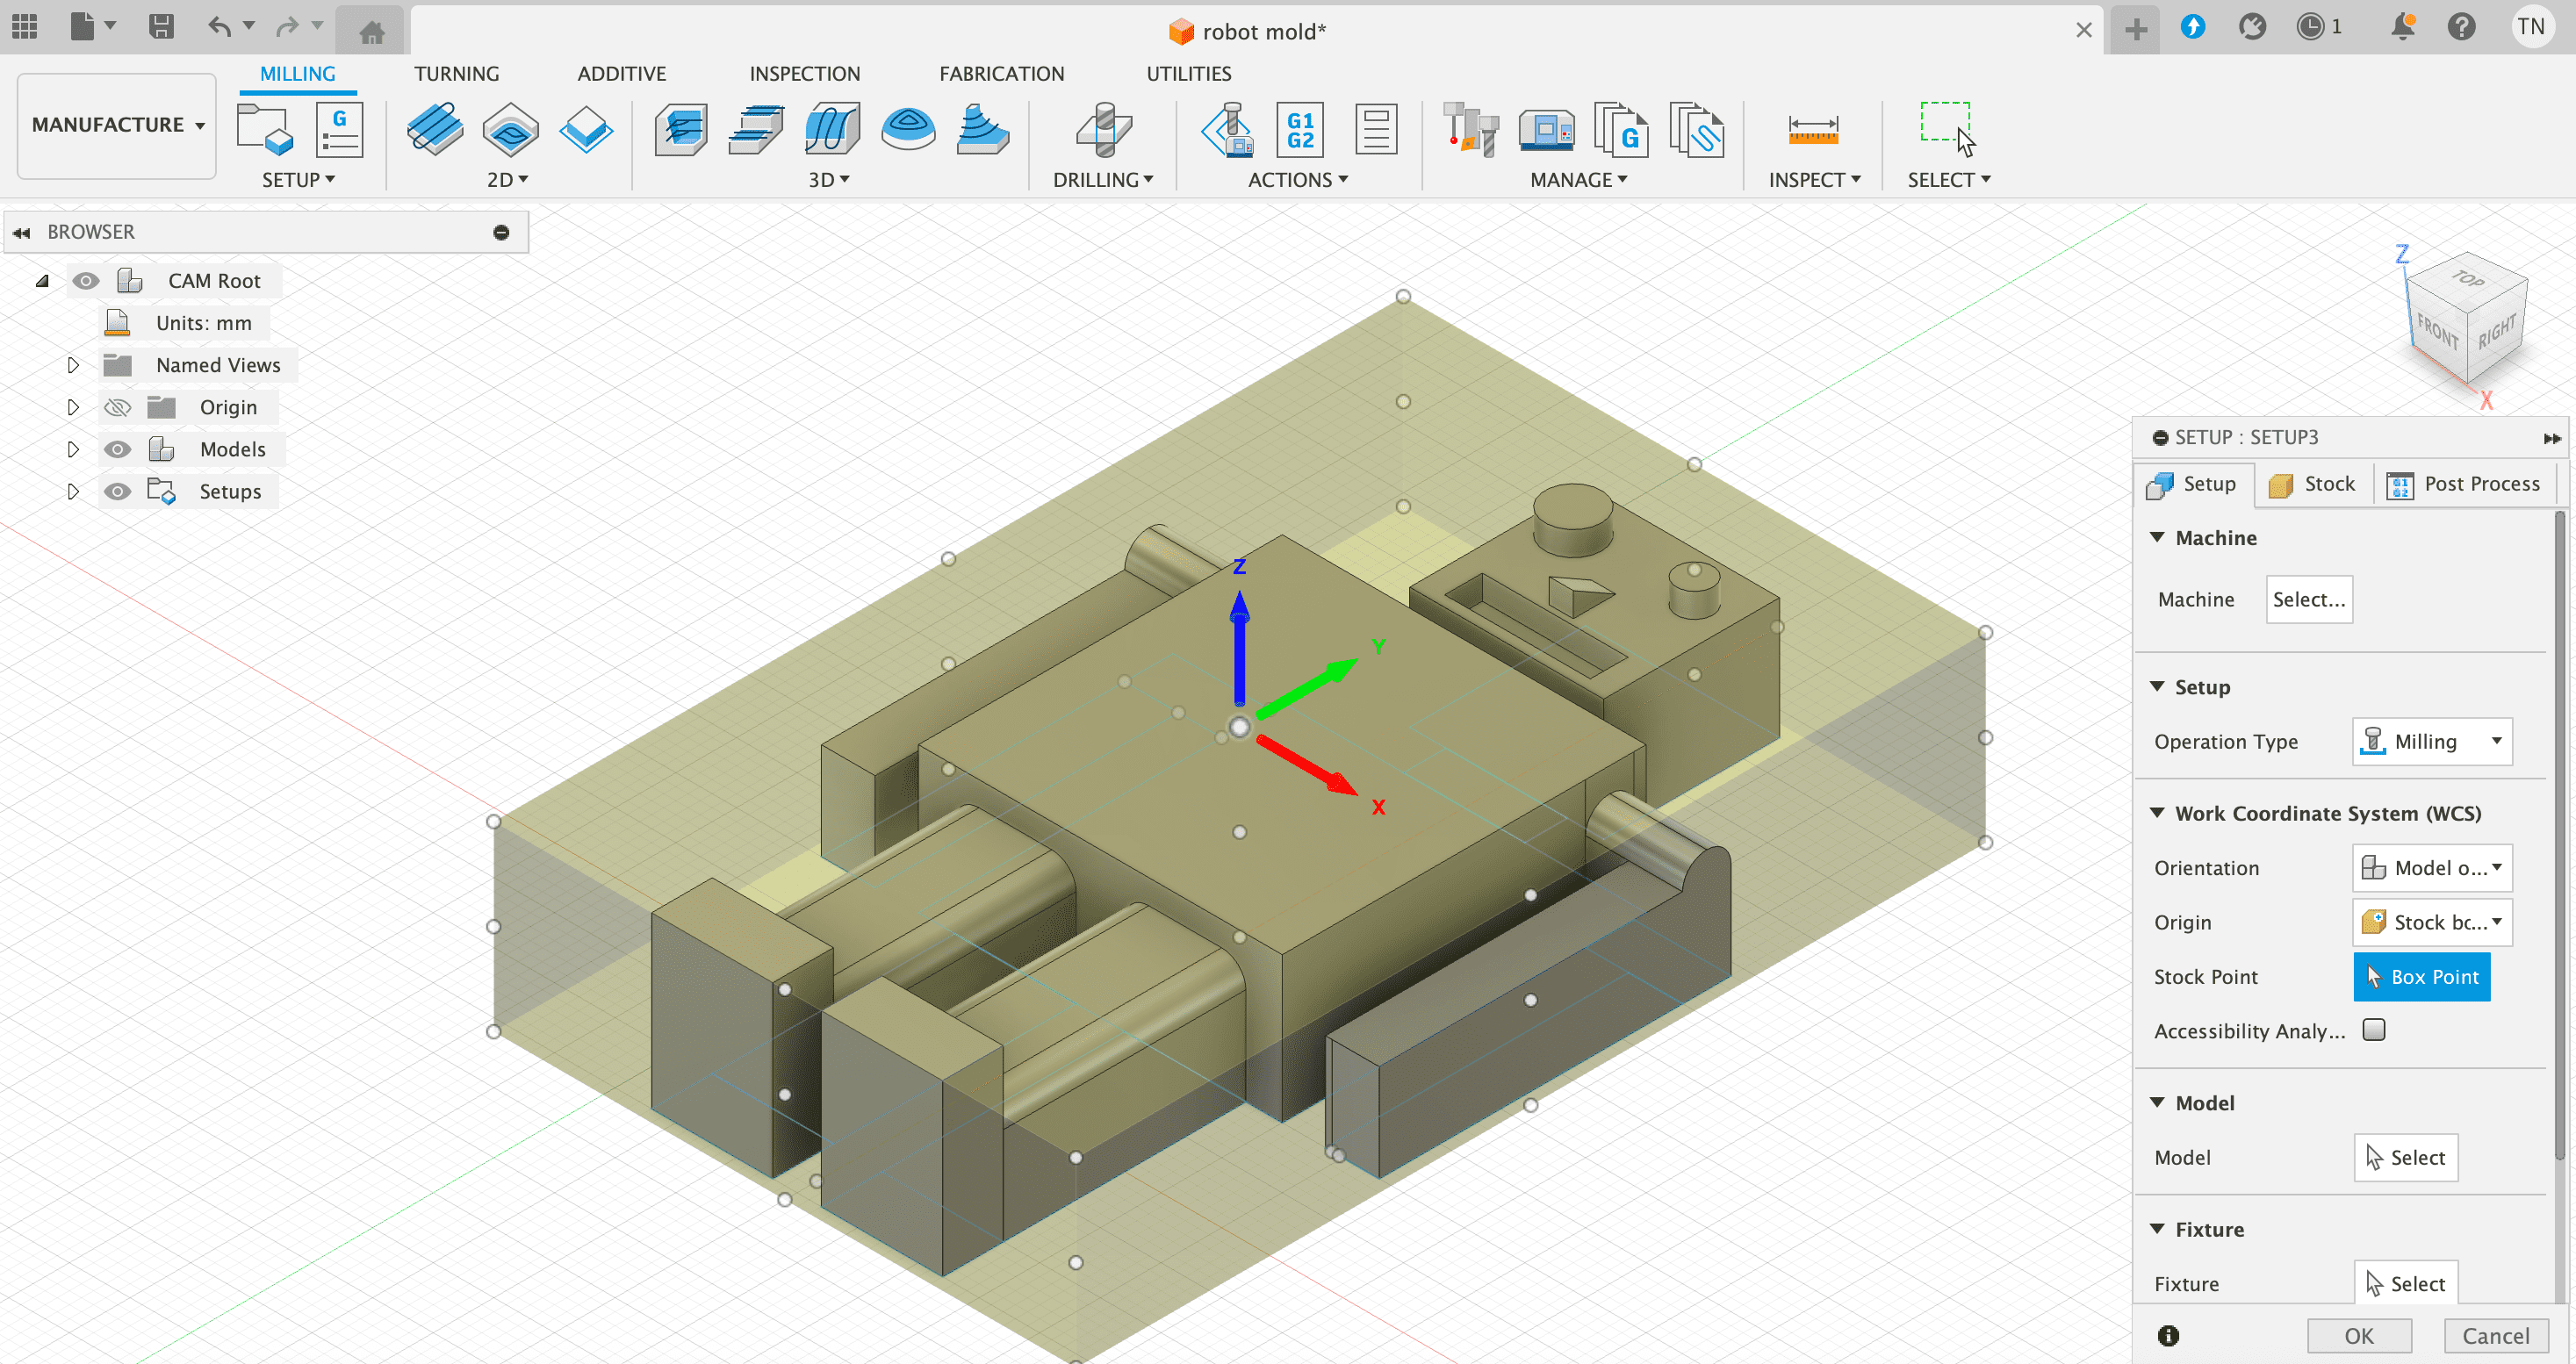Hide the Setups node
The height and width of the screenshot is (1364, 2576).
[x=118, y=491]
